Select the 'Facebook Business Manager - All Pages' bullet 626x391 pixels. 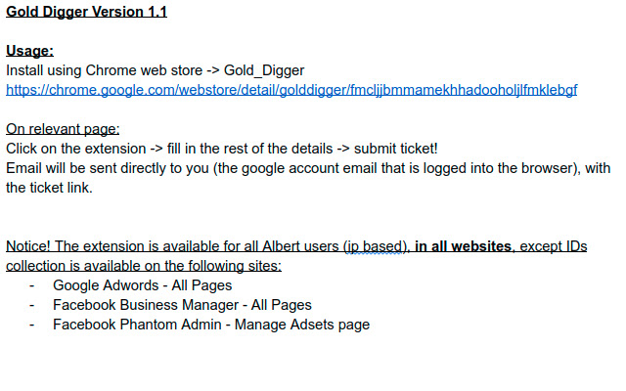pos(182,305)
